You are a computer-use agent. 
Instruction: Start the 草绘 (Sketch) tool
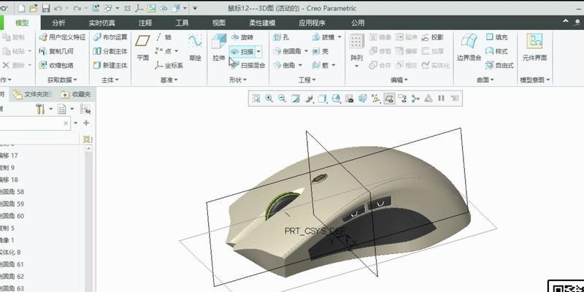point(195,48)
